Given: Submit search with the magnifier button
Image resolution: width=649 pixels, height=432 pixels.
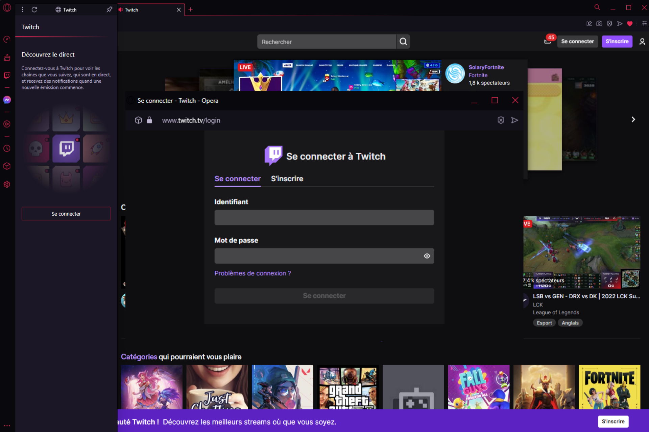Looking at the screenshot, I should point(403,42).
